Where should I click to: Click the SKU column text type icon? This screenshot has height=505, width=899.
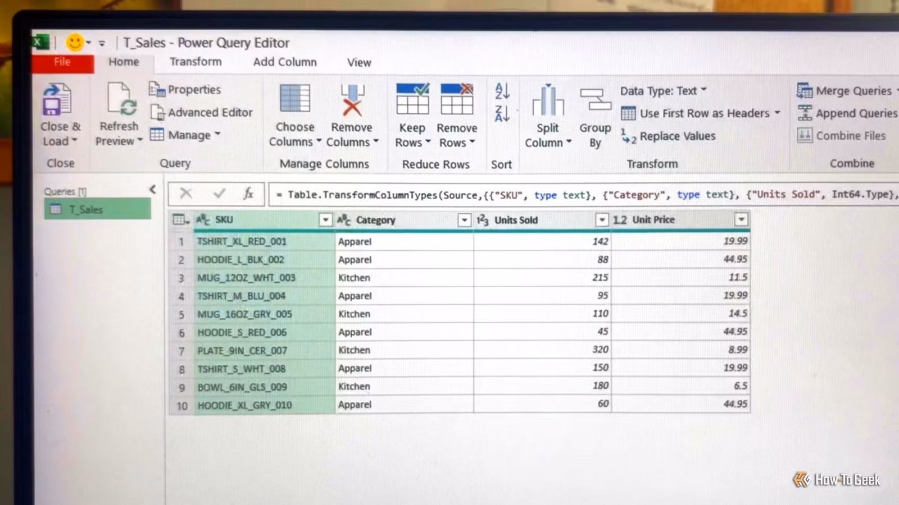(x=203, y=220)
